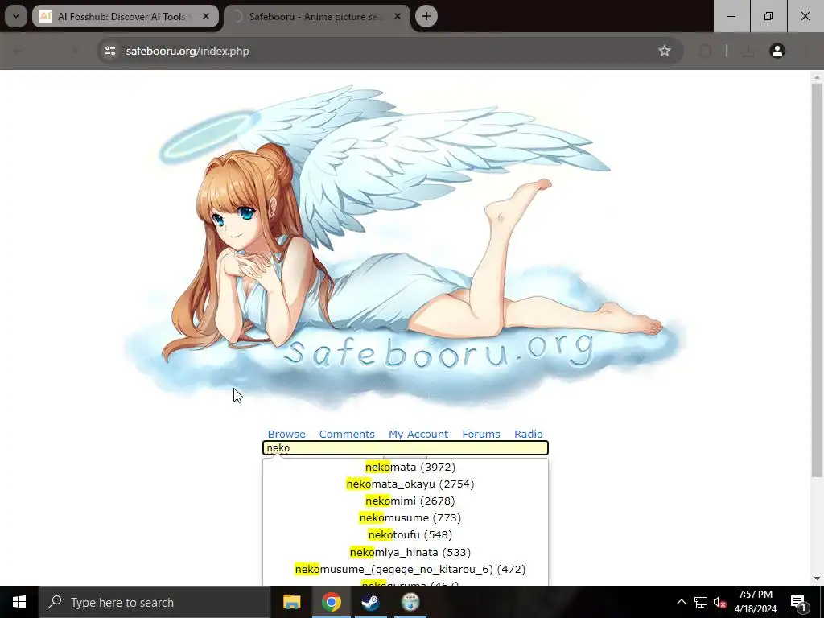
Task: Choose nekomimi (2678) suggestion
Action: [x=410, y=501]
